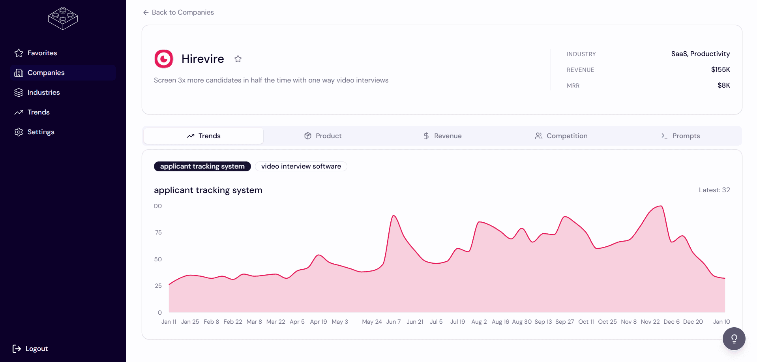The height and width of the screenshot is (362, 757).
Task: Click the Hirevire company logo
Action: [163, 58]
